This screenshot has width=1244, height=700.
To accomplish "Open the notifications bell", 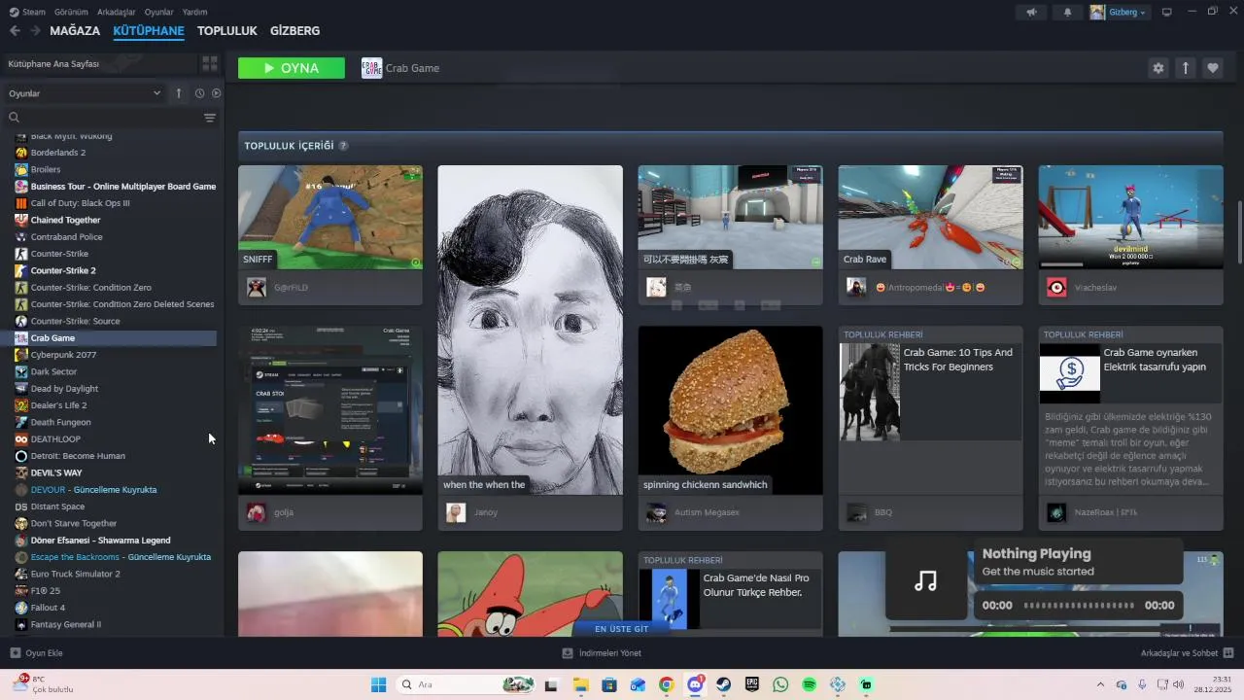I will coord(1067,12).
